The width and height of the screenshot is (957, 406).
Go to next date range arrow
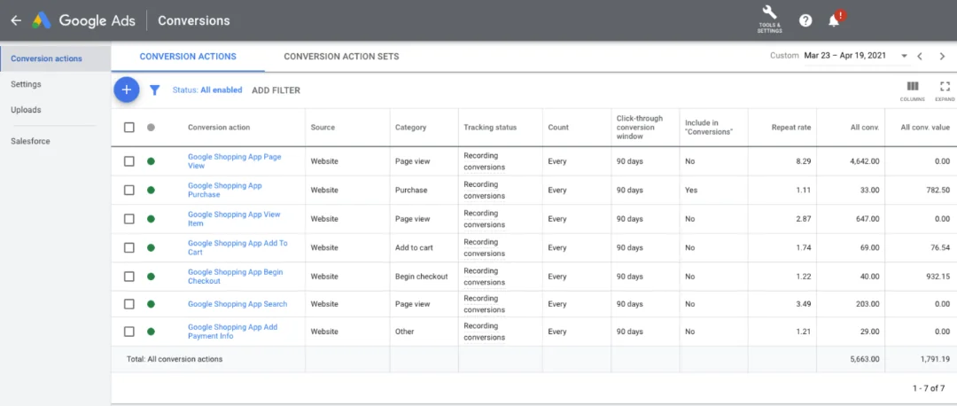point(942,56)
